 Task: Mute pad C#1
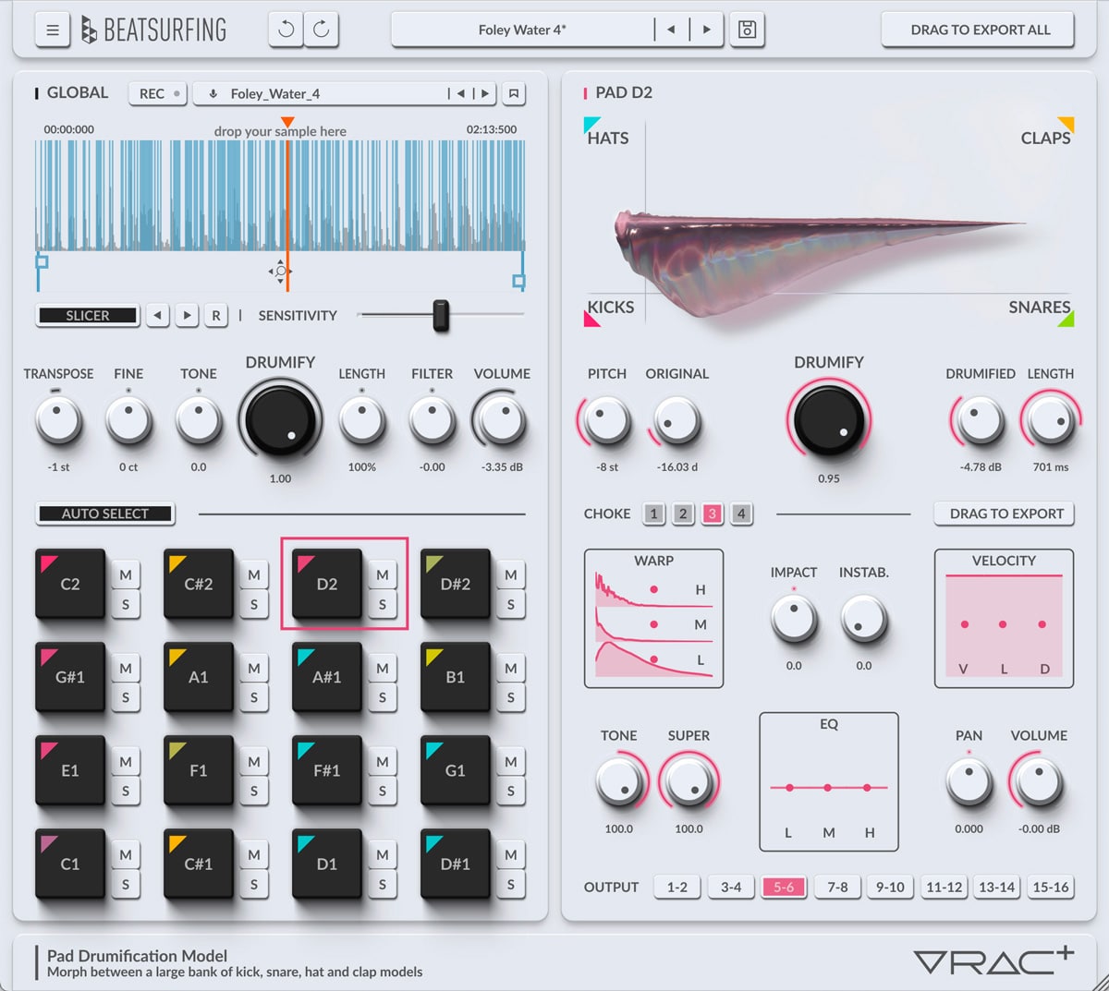tap(254, 854)
